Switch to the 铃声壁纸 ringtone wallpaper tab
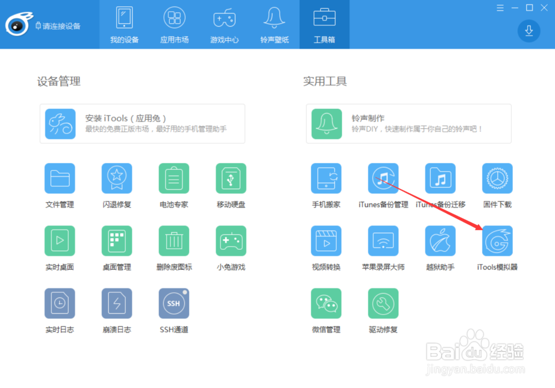 [274, 24]
